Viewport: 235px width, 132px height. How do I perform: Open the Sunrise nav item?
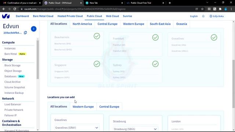pyautogui.click(x=127, y=16)
